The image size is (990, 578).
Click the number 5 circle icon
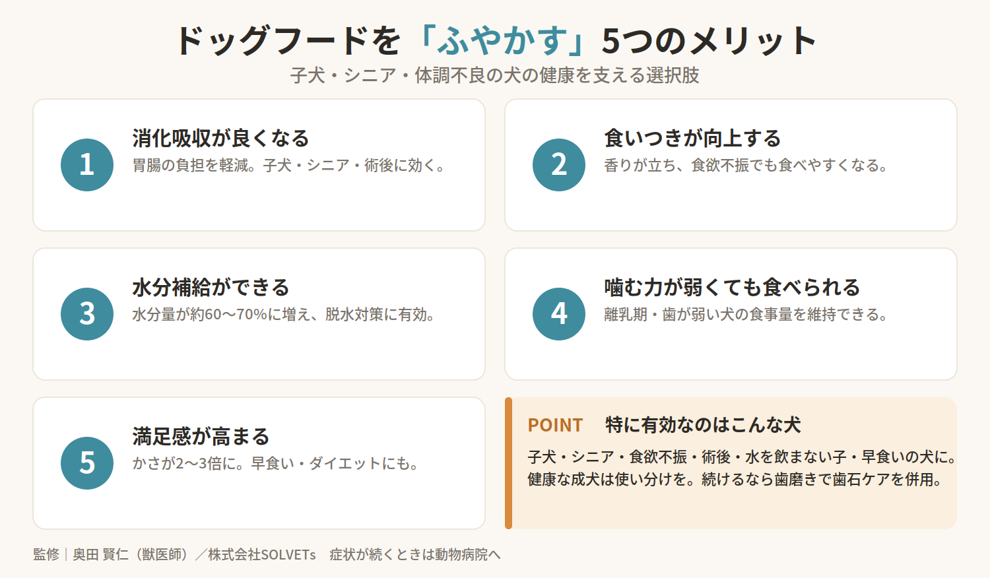click(87, 463)
